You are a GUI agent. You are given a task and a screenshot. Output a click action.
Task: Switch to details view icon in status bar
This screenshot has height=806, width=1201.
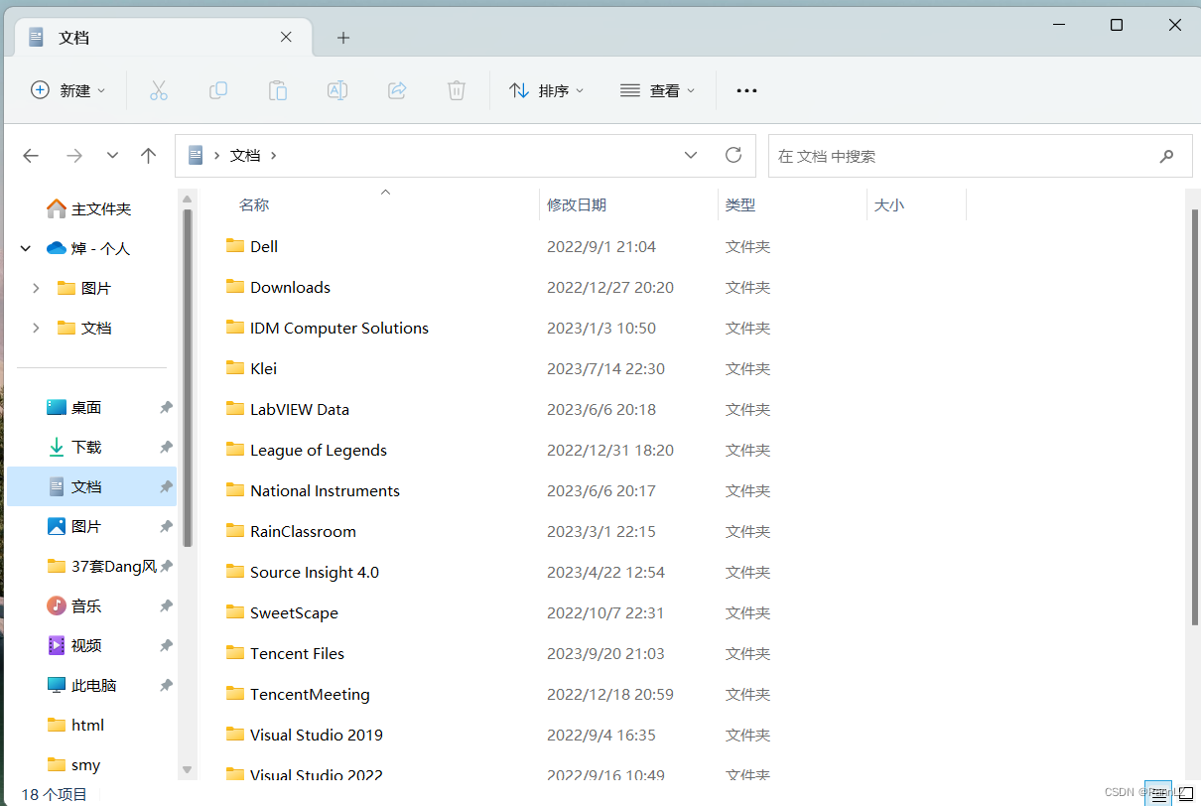click(x=1158, y=794)
